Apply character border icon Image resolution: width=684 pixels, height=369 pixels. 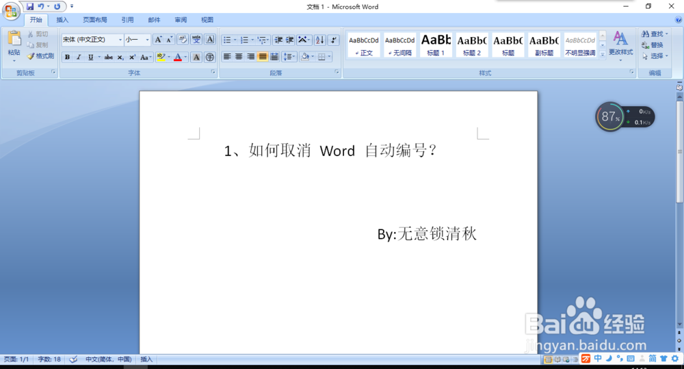pyautogui.click(x=210, y=40)
